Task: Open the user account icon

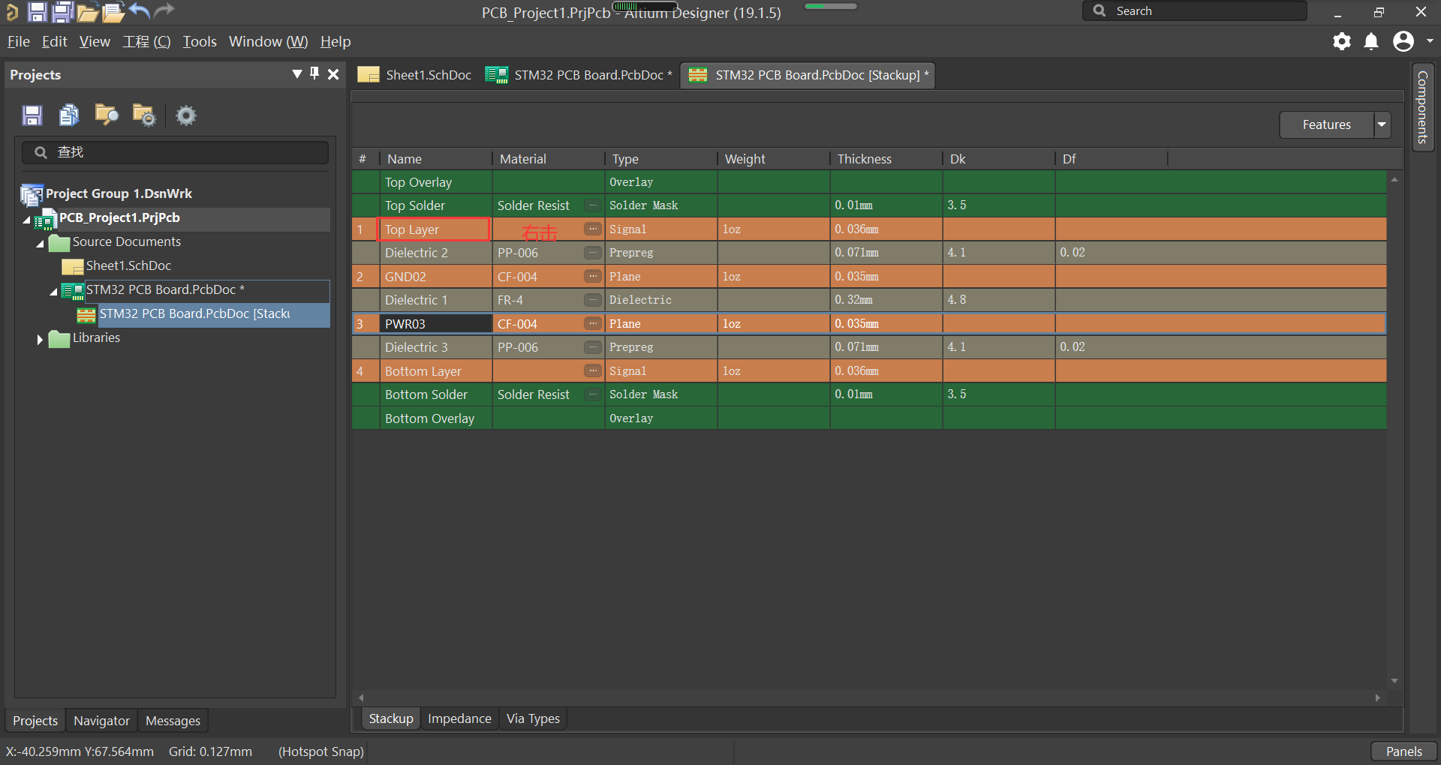Action: [x=1403, y=41]
